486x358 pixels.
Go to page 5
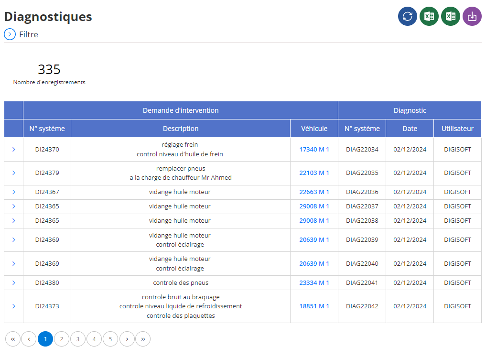click(x=110, y=339)
